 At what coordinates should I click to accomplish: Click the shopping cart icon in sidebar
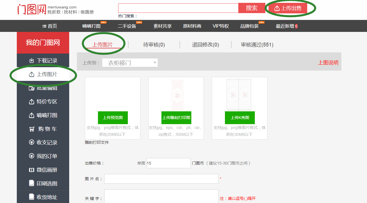click(x=32, y=129)
